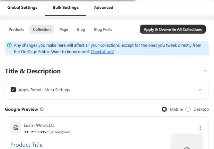Click the info icon in the blue banner
This screenshot has width=214, height=149.
pyautogui.click(x=9, y=45)
